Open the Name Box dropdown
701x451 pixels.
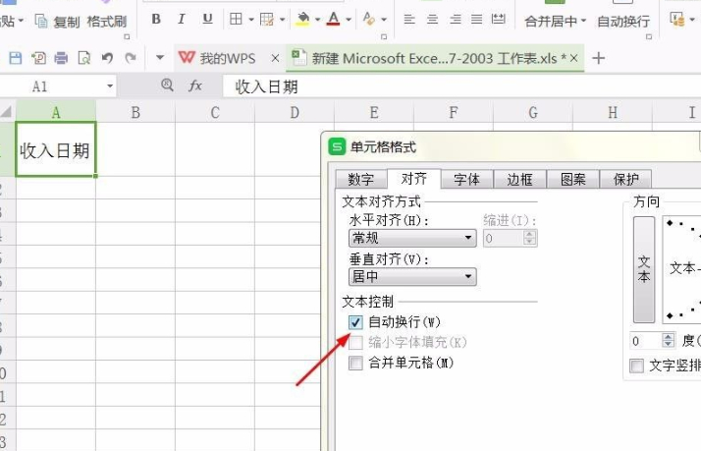coord(110,85)
